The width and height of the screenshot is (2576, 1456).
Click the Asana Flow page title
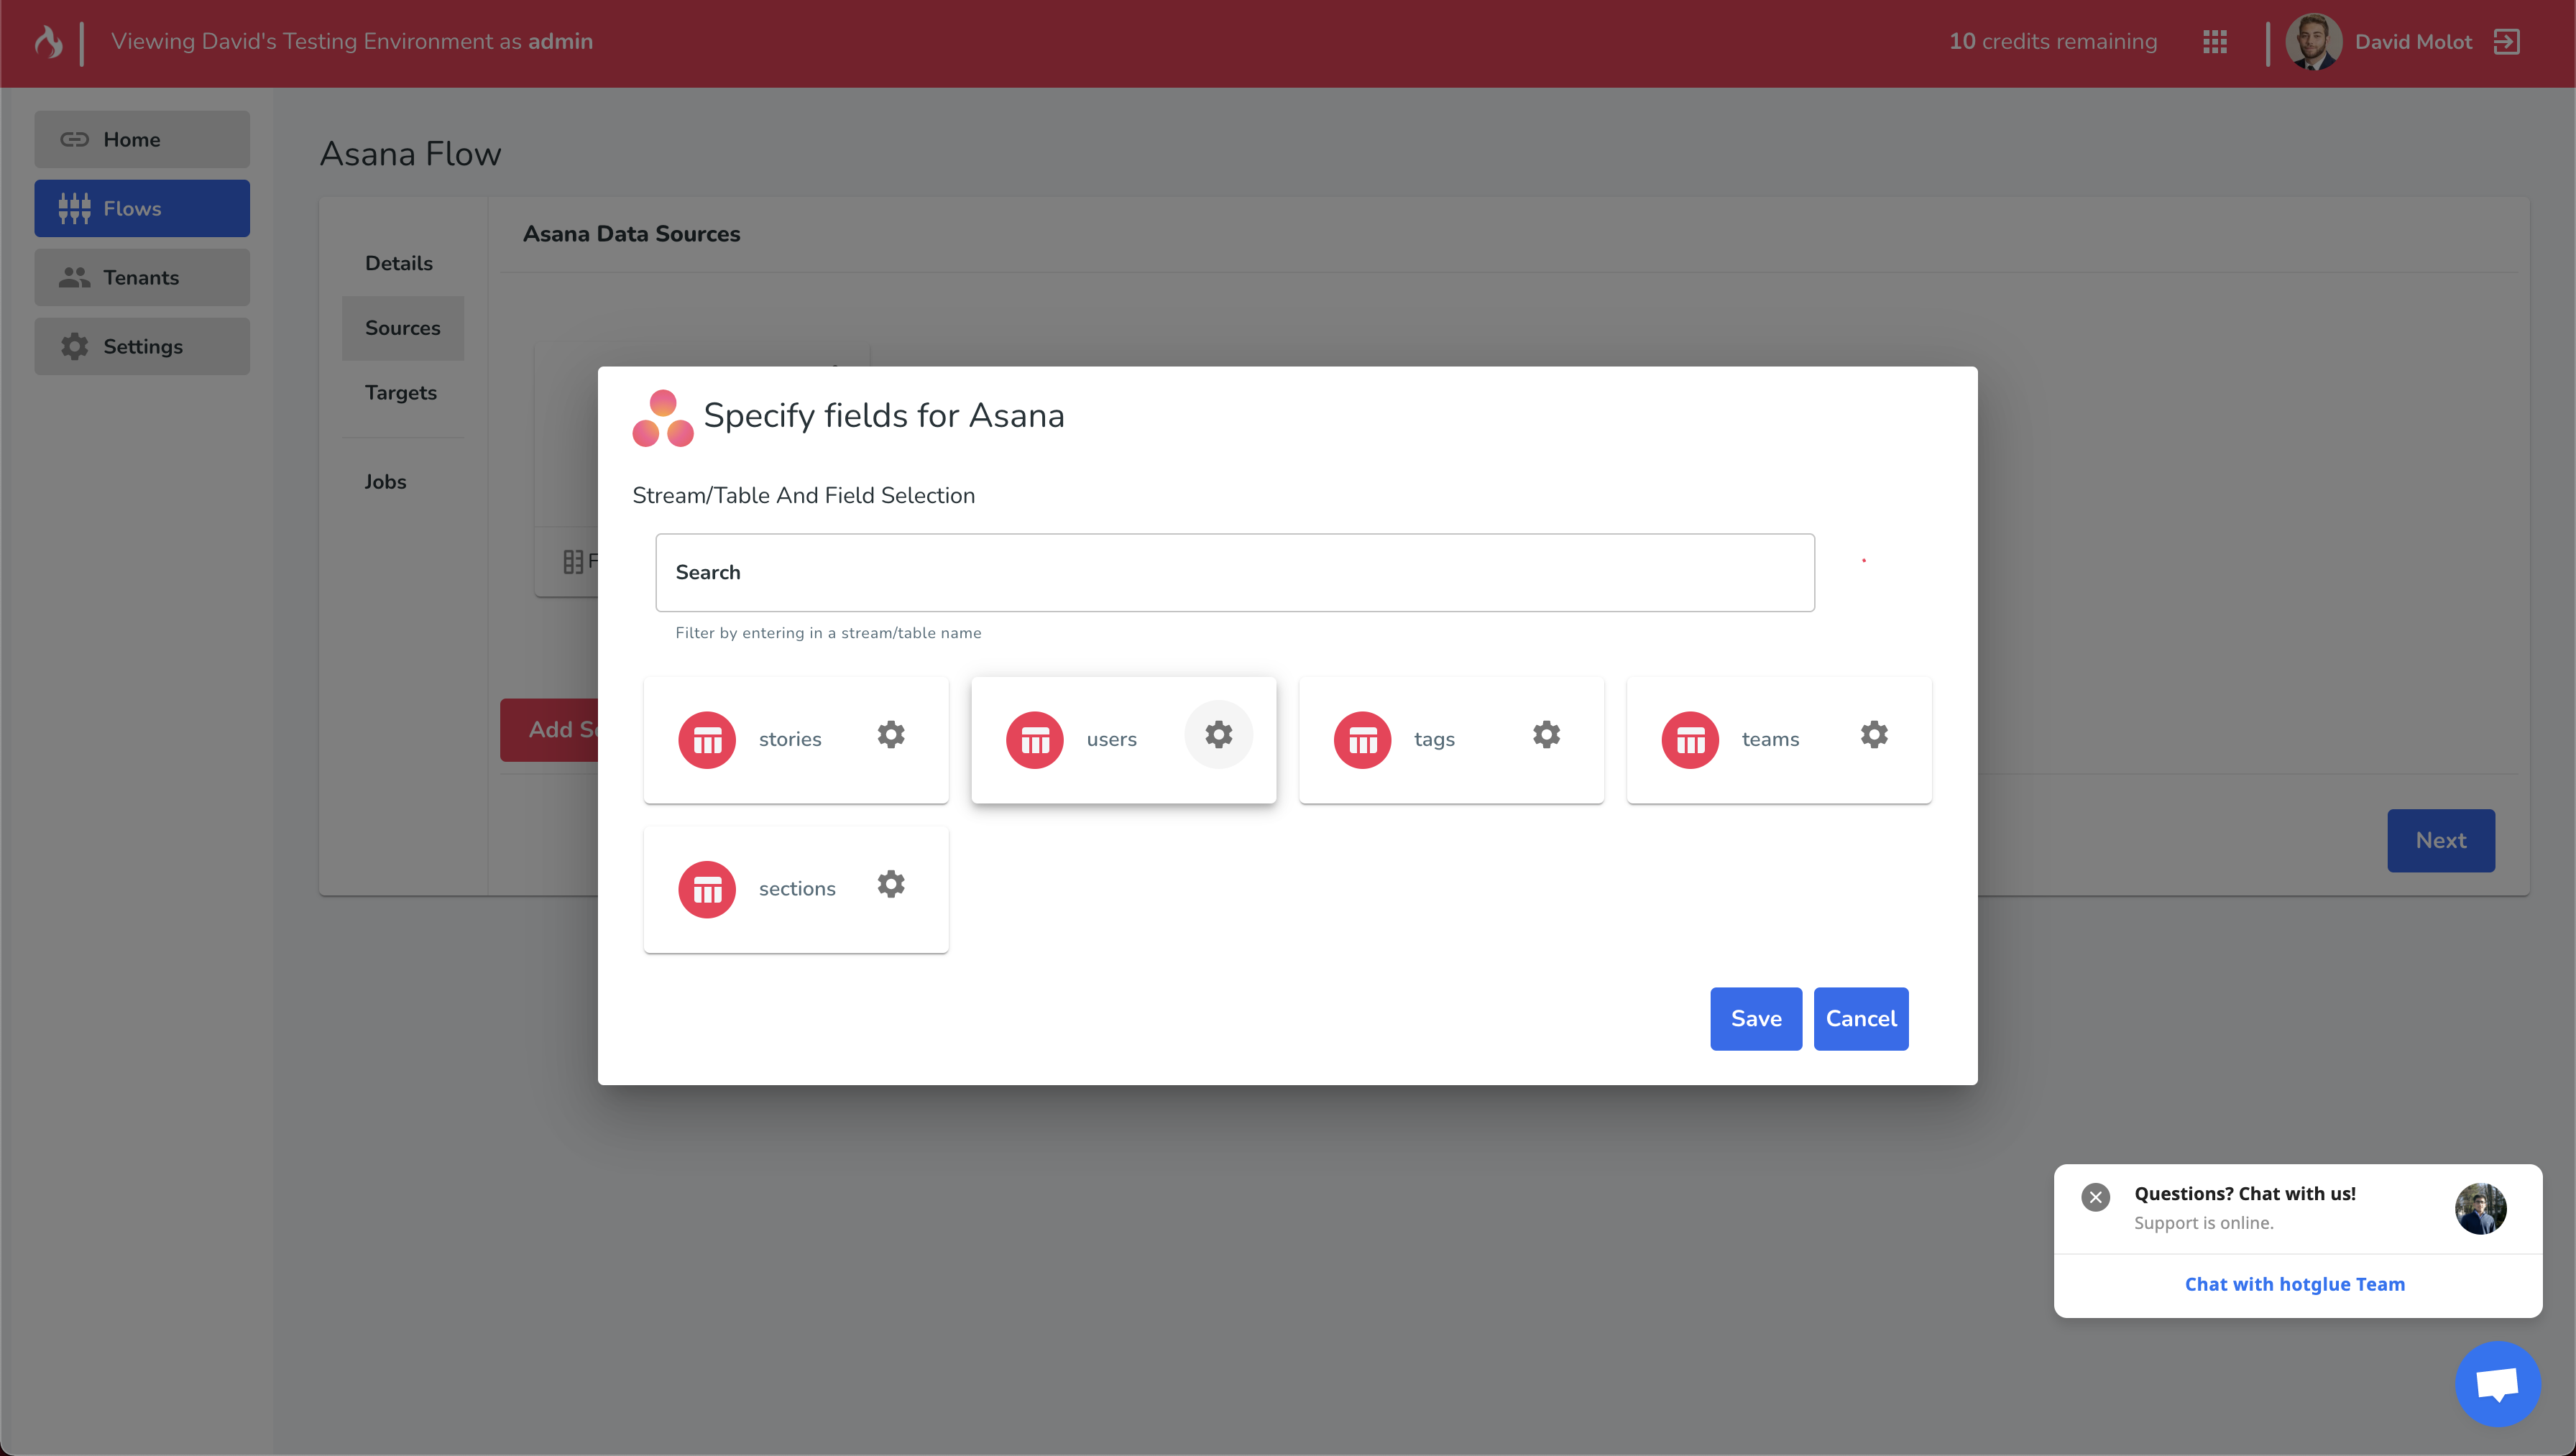410,154
